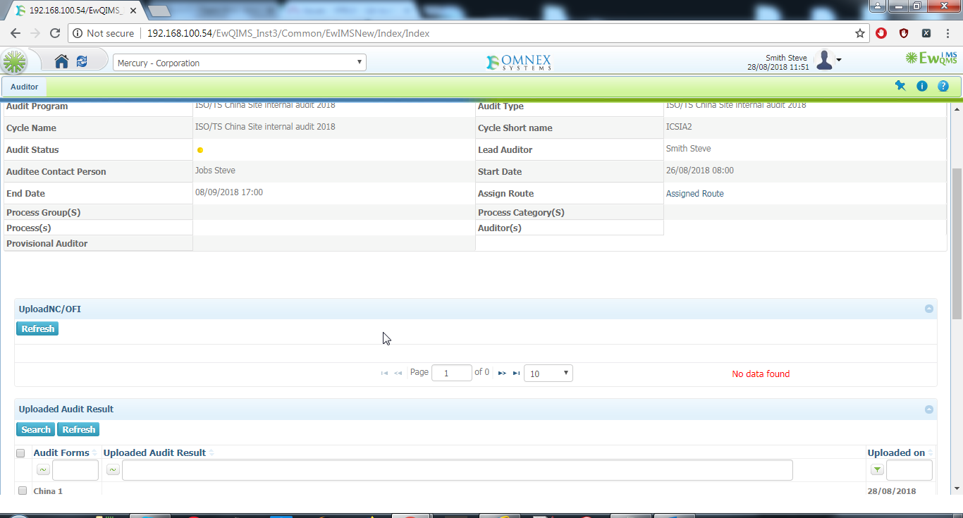Click Auditee Contact Person value Jobs Steve
The image size is (963, 518).
215,171
